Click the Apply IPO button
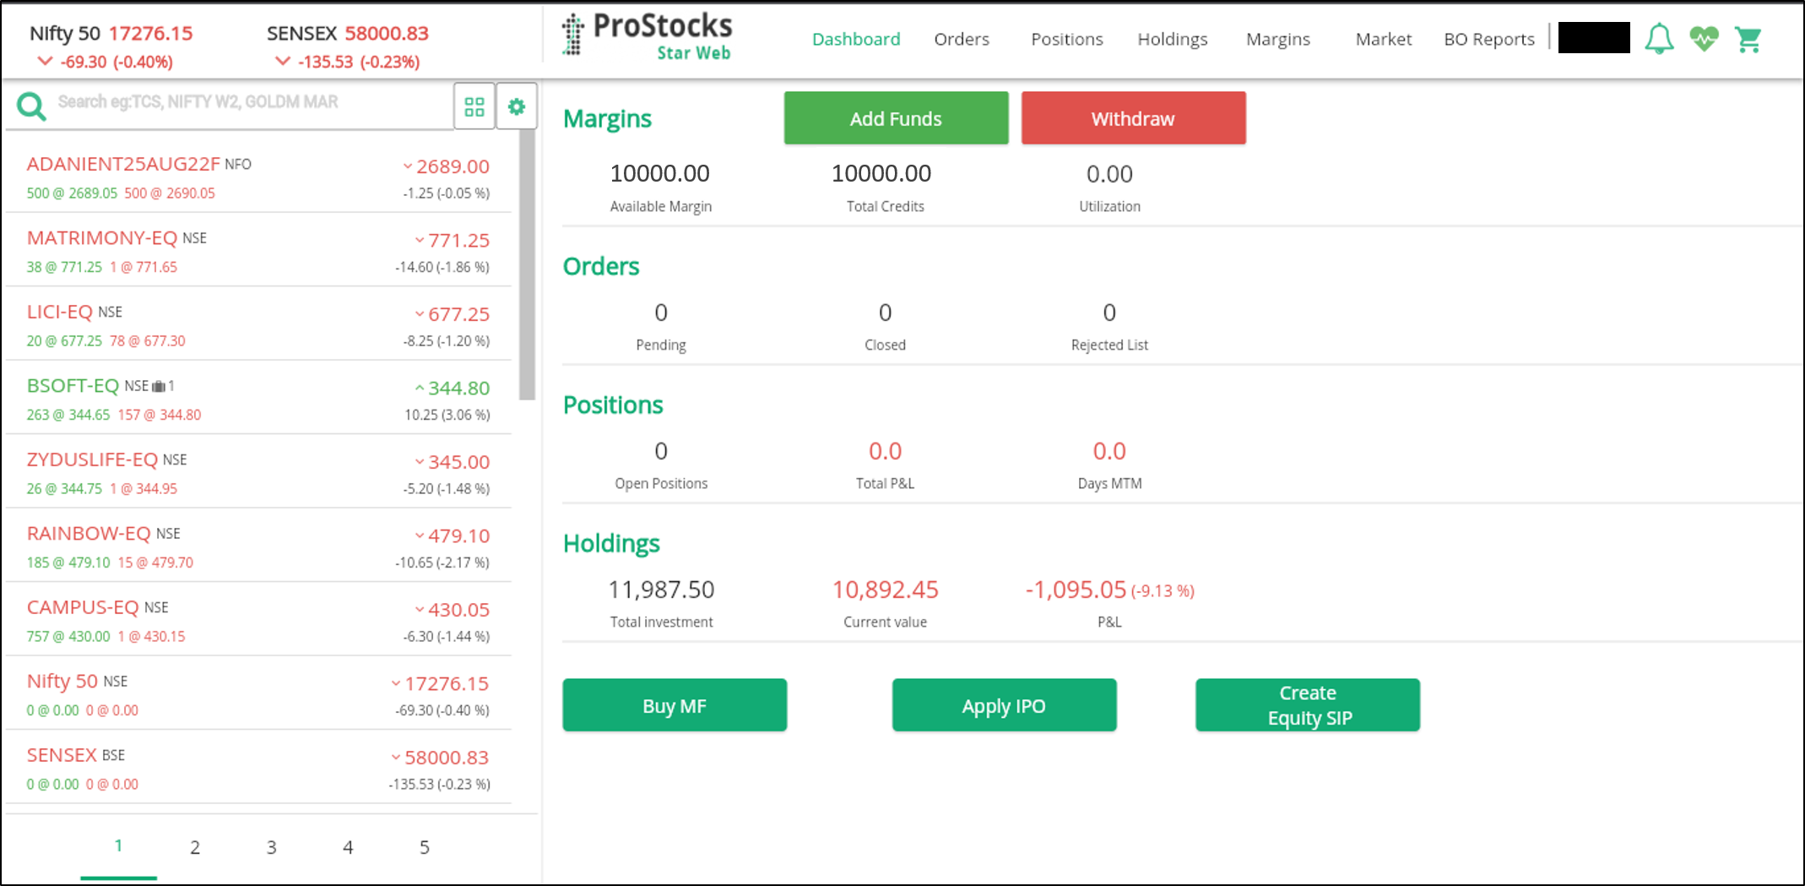Viewport: 1805px width, 886px height. point(1004,705)
